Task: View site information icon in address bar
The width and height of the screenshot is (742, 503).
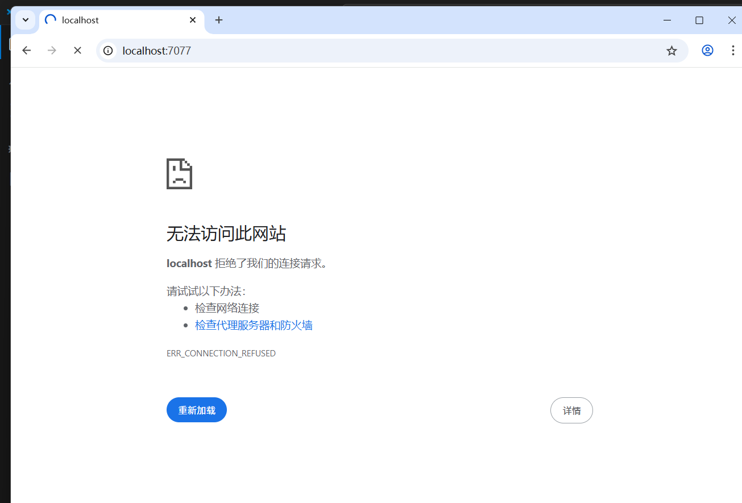Action: tap(108, 51)
